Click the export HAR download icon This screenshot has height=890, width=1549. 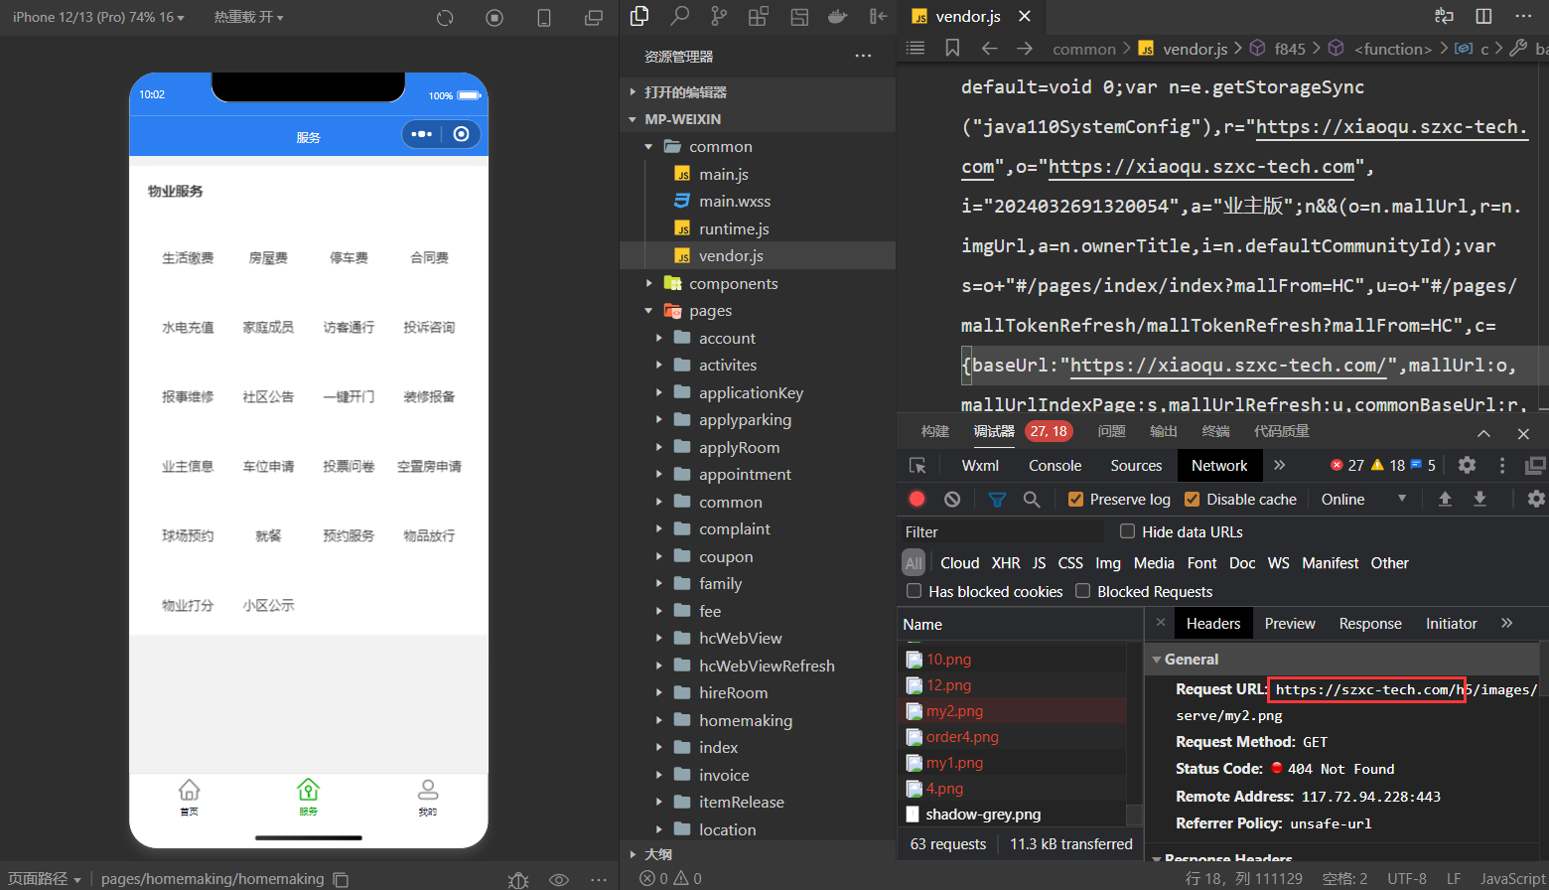tap(1479, 499)
